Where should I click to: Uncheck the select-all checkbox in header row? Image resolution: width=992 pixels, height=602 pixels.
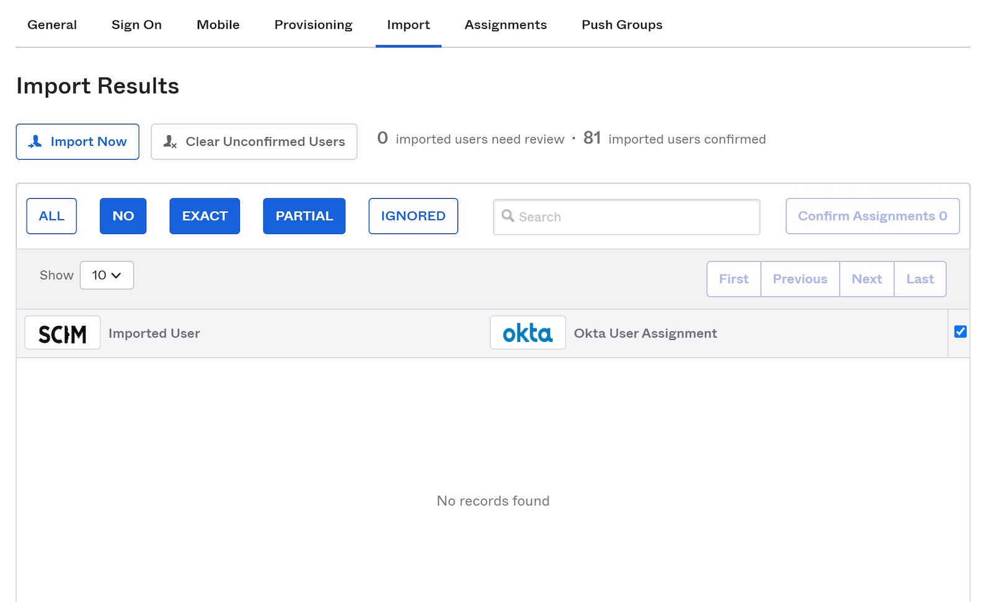pyautogui.click(x=960, y=331)
